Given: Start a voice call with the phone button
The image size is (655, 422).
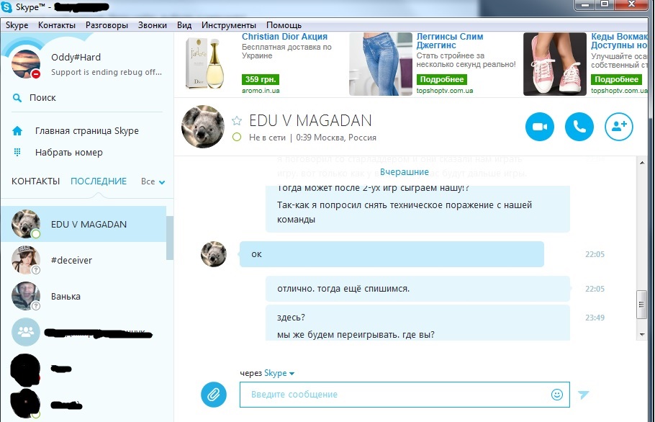Looking at the screenshot, I should click(579, 127).
